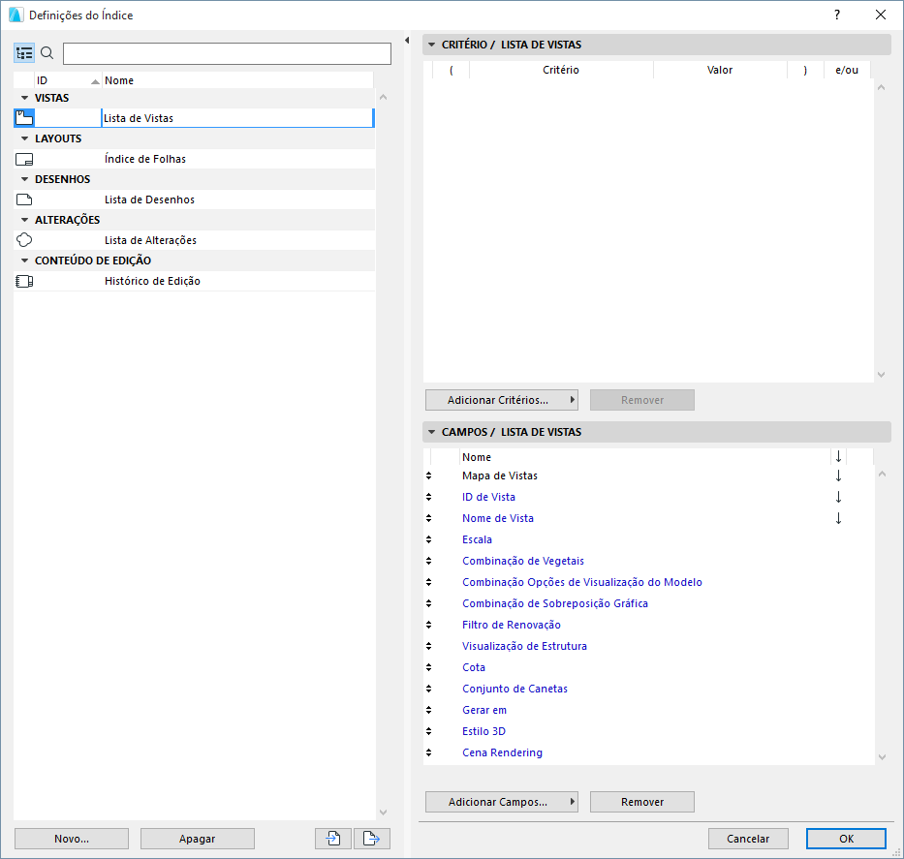904x859 pixels.
Task: Click the Índice de Folhas layout icon
Action: click(23, 158)
